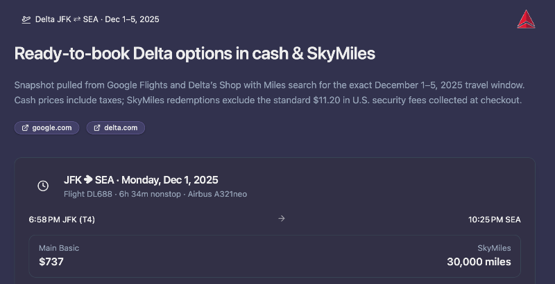Select the Monday, Dec 1, 2025 flight date

point(170,180)
